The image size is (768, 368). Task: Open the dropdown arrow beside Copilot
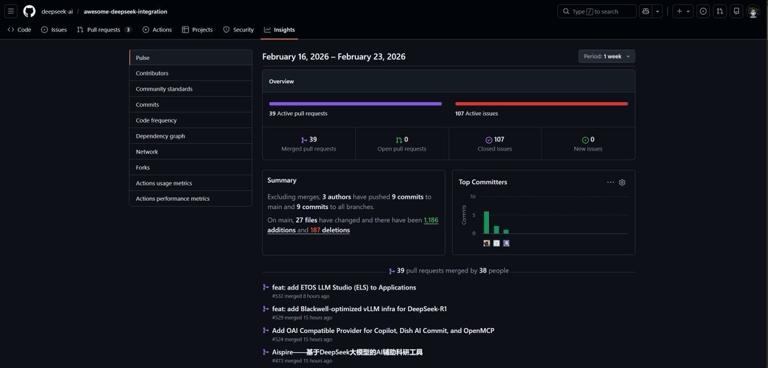click(657, 11)
